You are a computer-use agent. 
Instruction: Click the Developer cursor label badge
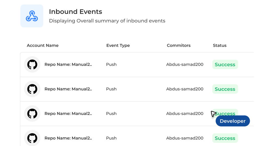coord(233,121)
